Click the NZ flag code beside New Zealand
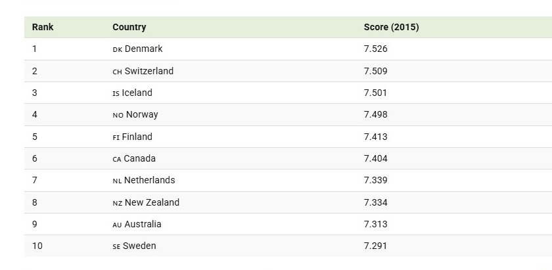552x270 pixels. [118, 203]
